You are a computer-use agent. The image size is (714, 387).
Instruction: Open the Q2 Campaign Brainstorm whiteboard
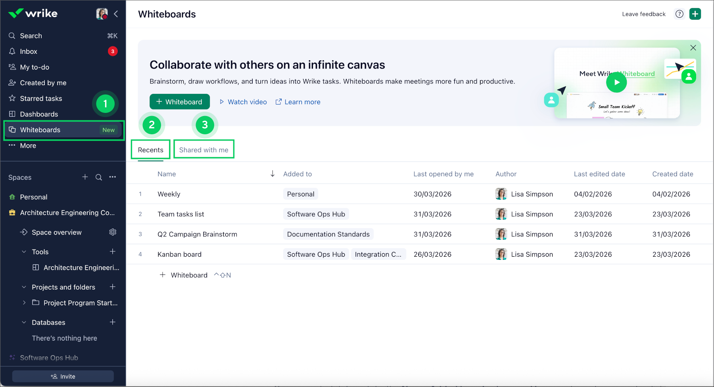[x=197, y=234]
